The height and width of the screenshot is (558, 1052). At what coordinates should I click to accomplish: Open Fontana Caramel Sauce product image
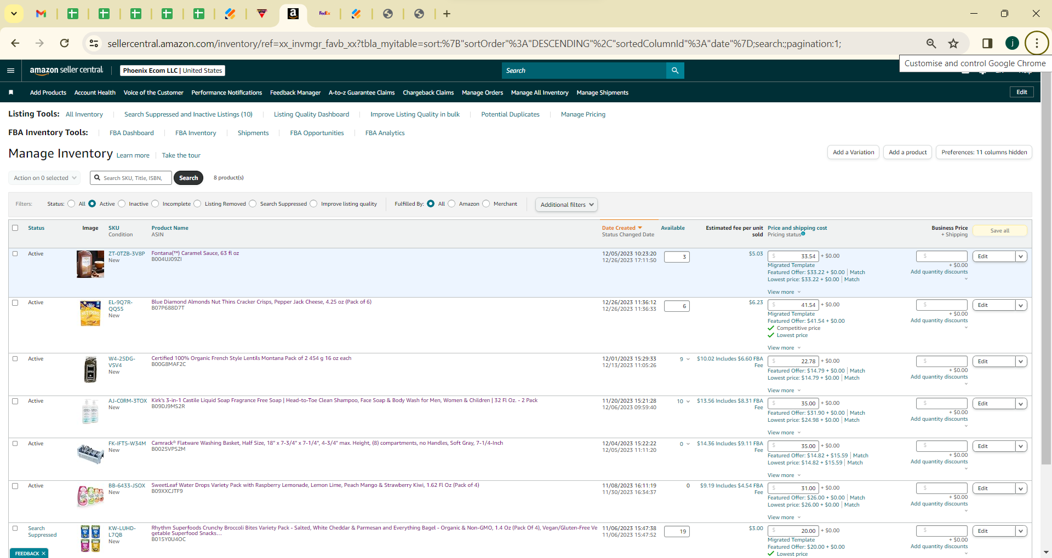point(90,264)
